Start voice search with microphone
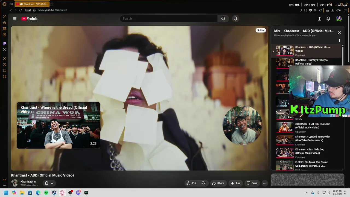Image resolution: width=350 pixels, height=197 pixels. point(236,19)
